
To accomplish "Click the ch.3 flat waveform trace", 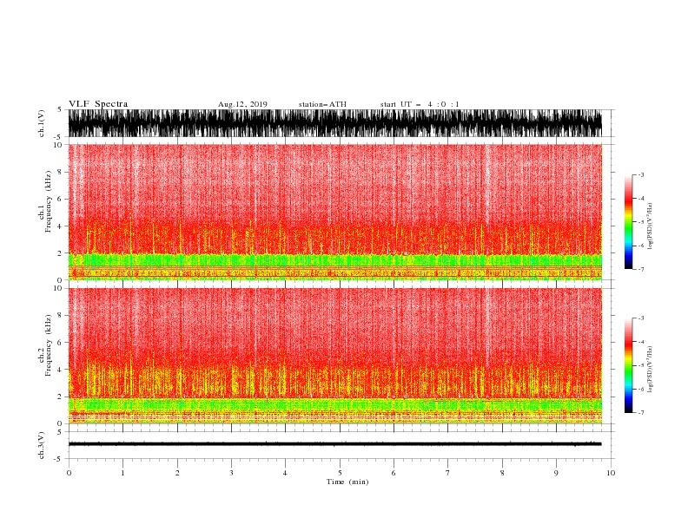I will click(335, 444).
